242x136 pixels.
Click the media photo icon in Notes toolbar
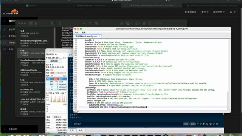point(129,23)
